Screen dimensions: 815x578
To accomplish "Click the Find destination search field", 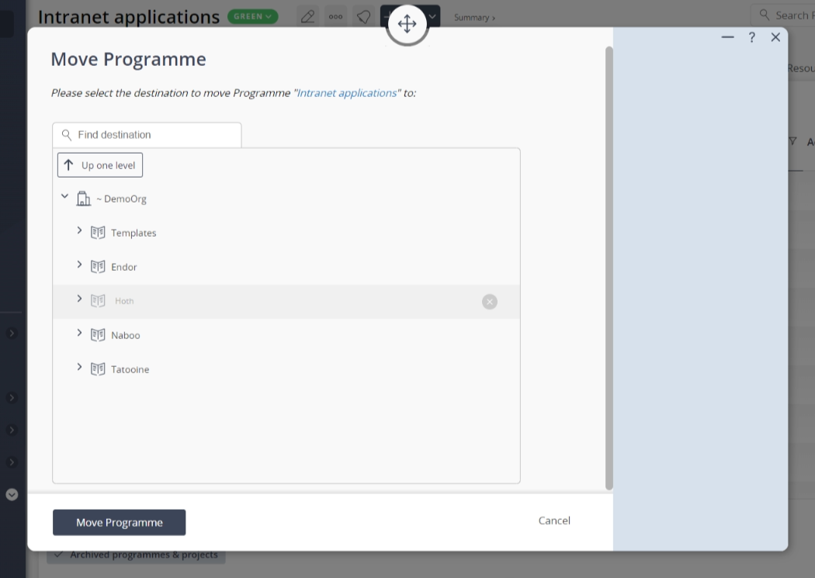I will coord(155,135).
